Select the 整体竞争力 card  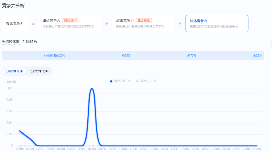tap(15, 24)
